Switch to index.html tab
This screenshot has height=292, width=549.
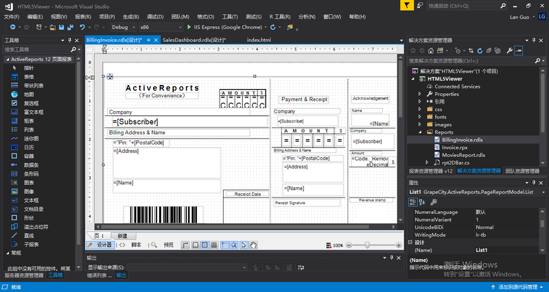pos(259,40)
